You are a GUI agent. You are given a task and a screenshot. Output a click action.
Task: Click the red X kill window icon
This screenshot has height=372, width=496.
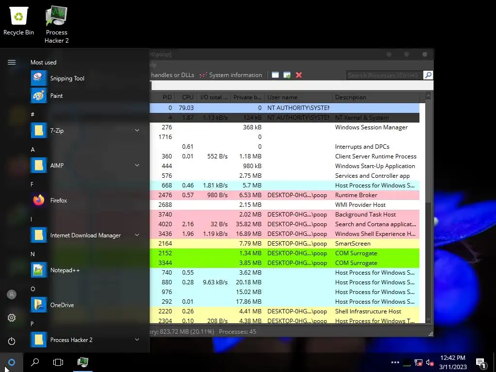298,75
